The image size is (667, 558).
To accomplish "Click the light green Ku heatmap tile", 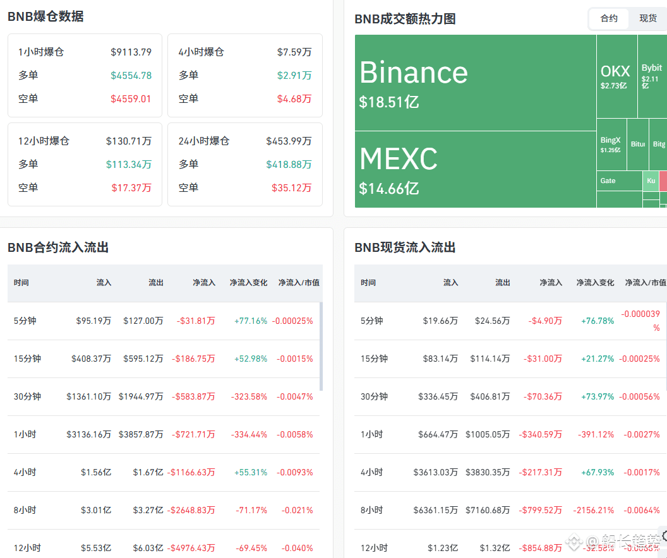I will click(x=651, y=181).
